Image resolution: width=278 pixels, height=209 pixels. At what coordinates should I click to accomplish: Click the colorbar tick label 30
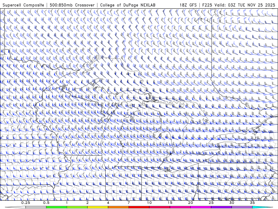[231, 203]
